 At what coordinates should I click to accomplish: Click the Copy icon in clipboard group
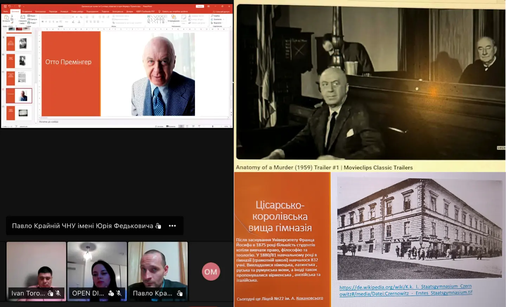[x=12, y=19]
